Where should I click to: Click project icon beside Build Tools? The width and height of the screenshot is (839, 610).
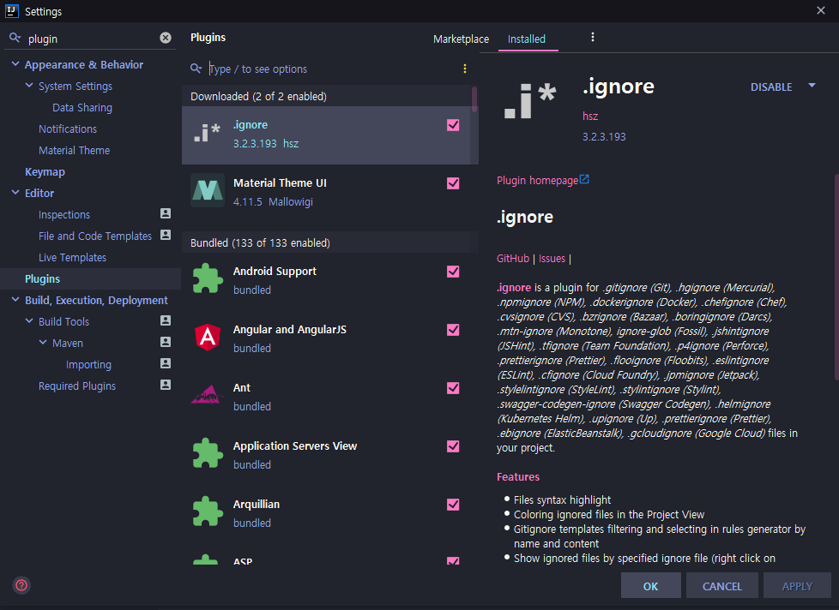click(166, 320)
